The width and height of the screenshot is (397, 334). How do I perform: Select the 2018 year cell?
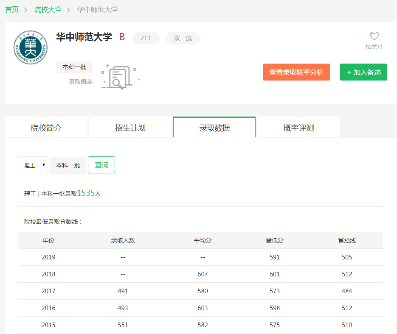48,274
